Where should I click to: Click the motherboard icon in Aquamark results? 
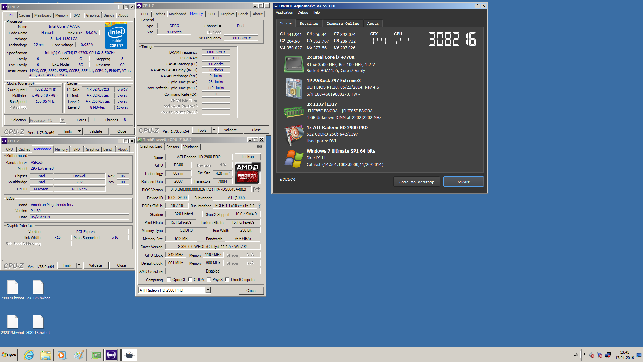pos(294,88)
